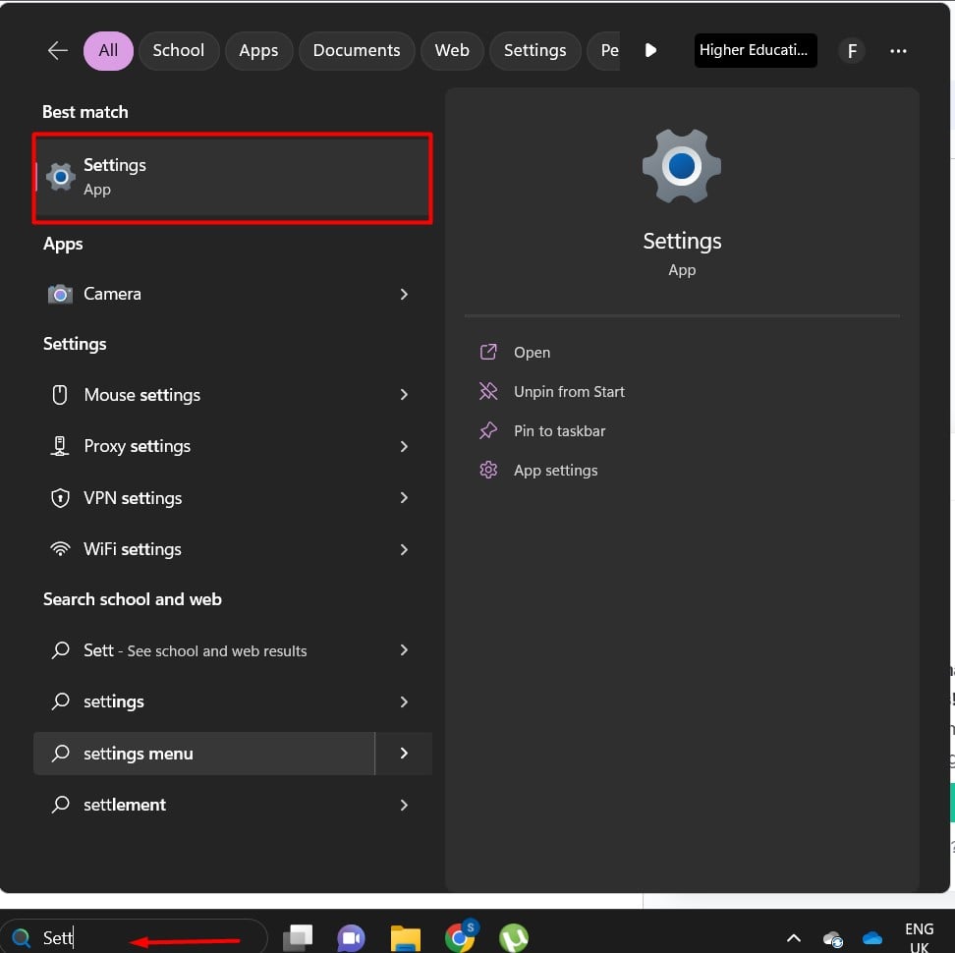Switch to the Apps filter tab
The height and width of the screenshot is (953, 955).
[258, 51]
